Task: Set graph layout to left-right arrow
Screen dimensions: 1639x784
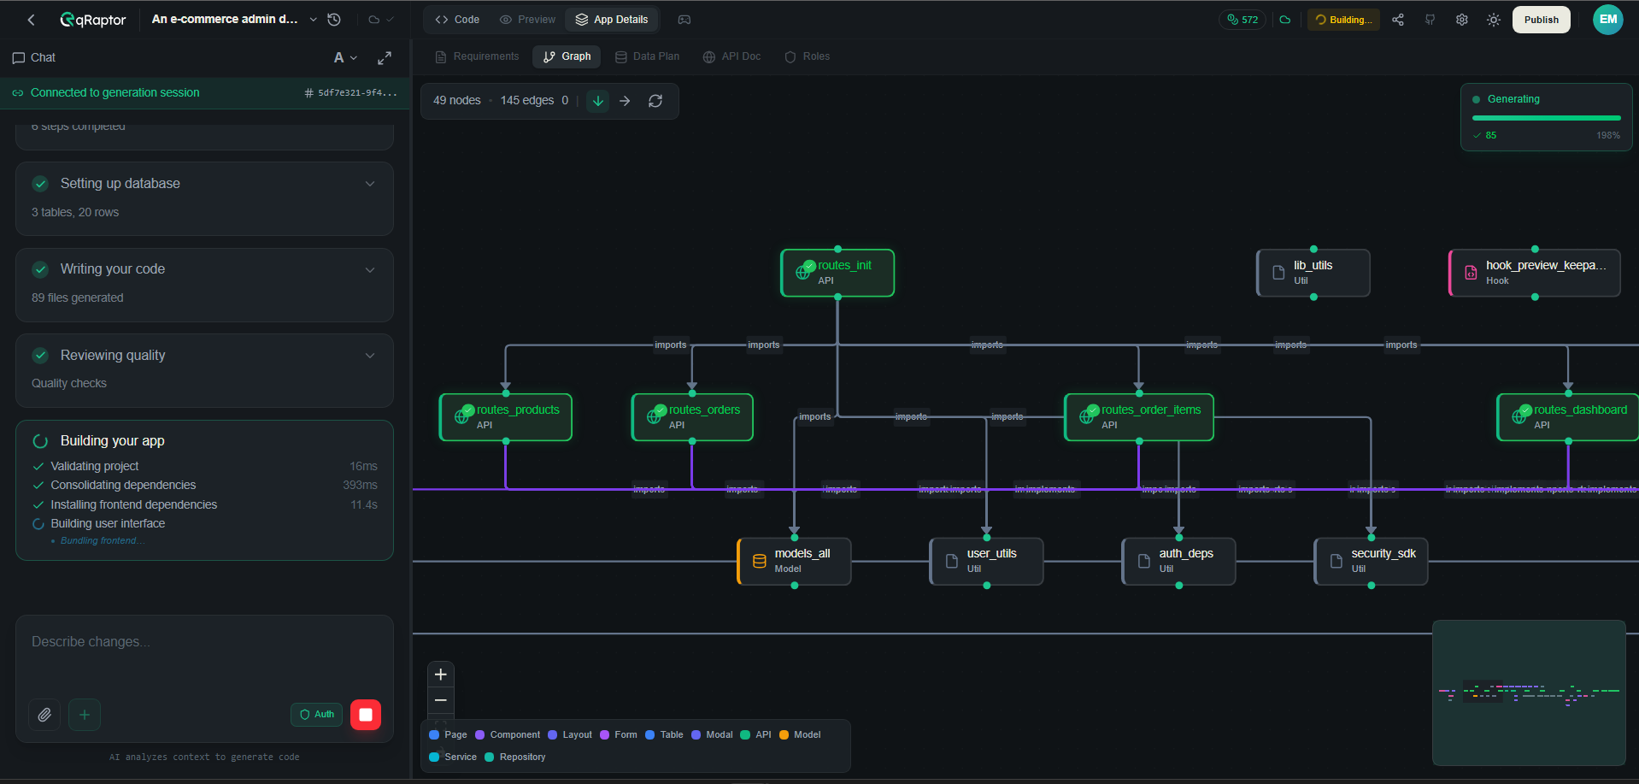Action: pyautogui.click(x=625, y=101)
